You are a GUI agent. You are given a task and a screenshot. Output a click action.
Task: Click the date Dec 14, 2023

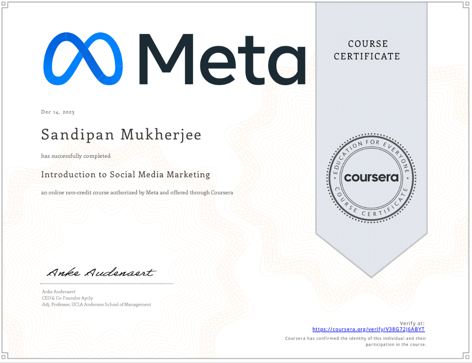point(58,112)
